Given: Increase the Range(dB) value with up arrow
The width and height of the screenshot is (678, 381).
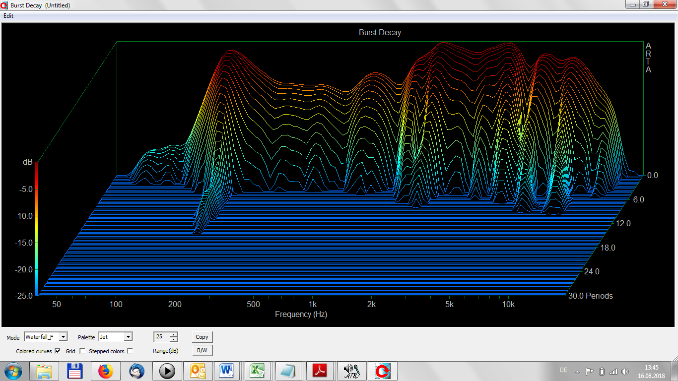Looking at the screenshot, I should pos(173,334).
